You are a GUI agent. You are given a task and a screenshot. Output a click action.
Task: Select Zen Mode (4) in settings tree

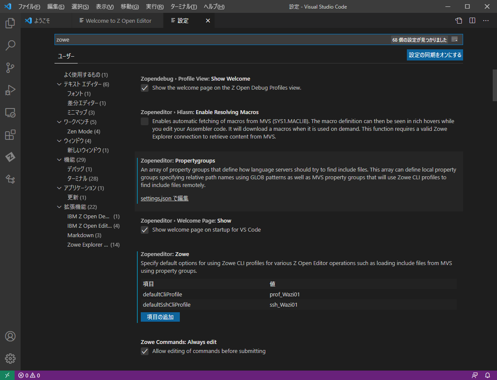pos(84,131)
